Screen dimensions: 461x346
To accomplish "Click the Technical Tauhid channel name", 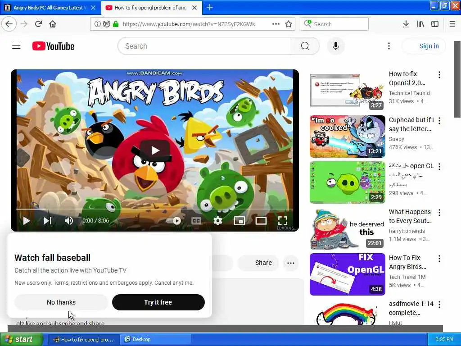I will pos(409,93).
